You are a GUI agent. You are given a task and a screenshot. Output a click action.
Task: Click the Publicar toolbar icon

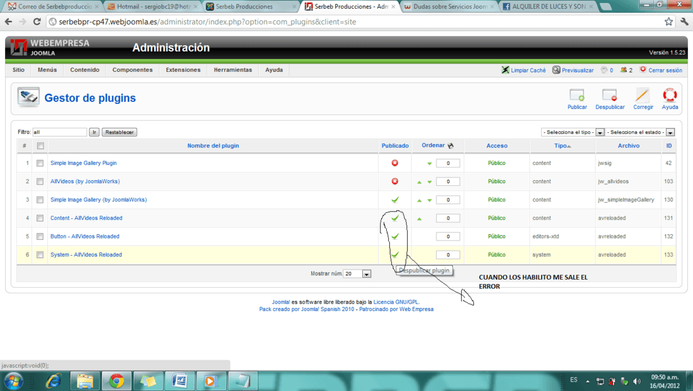tap(576, 96)
